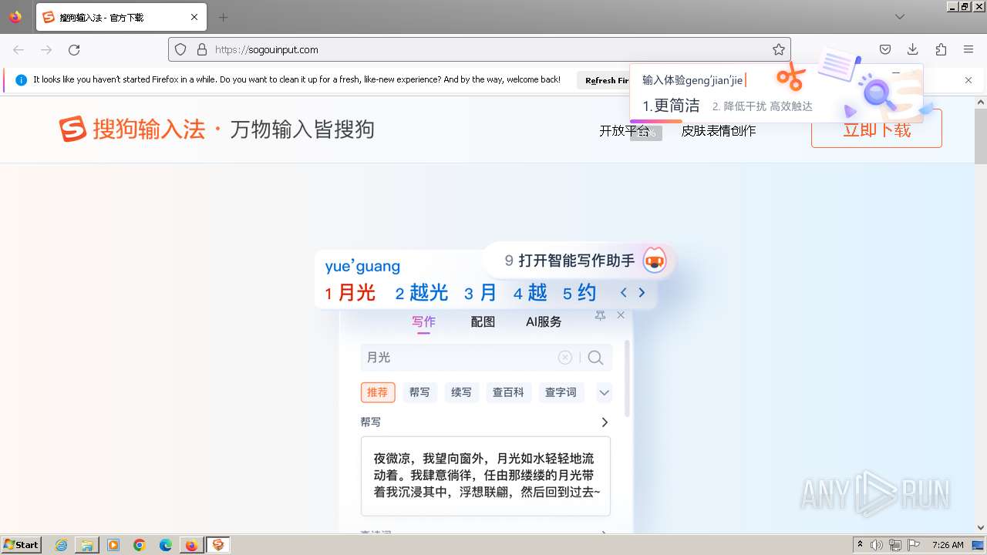
Task: Select the 查字词 filter chip
Action: coord(561,392)
